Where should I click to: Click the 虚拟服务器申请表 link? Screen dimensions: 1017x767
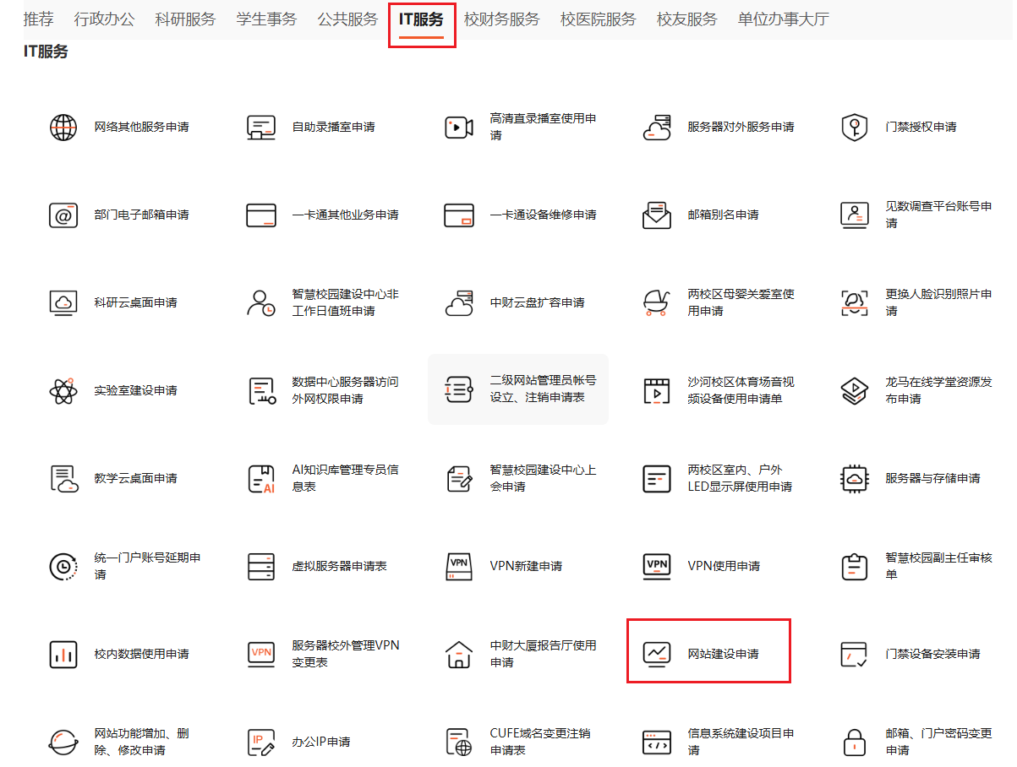point(339,566)
